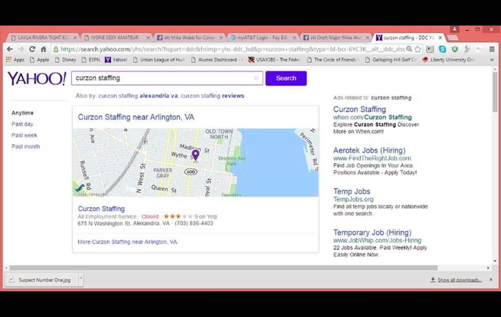Open Curzon Staffing near Arlington, VA heading
This screenshot has width=501, height=317.
(x=136, y=117)
